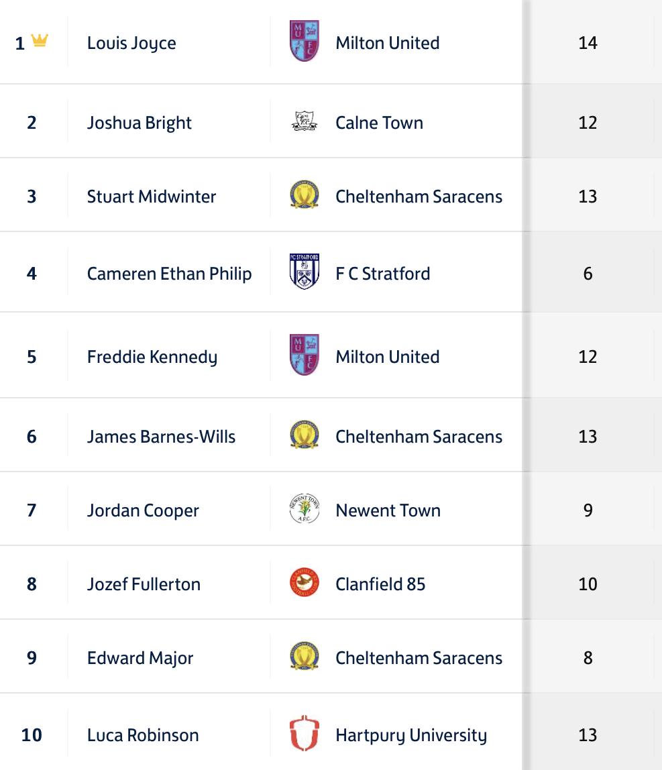Screen dimensions: 662x770
Task: Click the value 14 in Louis Joyce's row
Action: point(588,43)
